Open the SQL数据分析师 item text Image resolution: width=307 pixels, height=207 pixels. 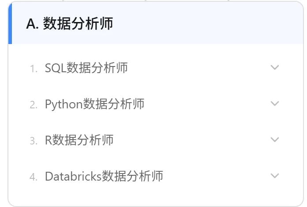(86, 68)
